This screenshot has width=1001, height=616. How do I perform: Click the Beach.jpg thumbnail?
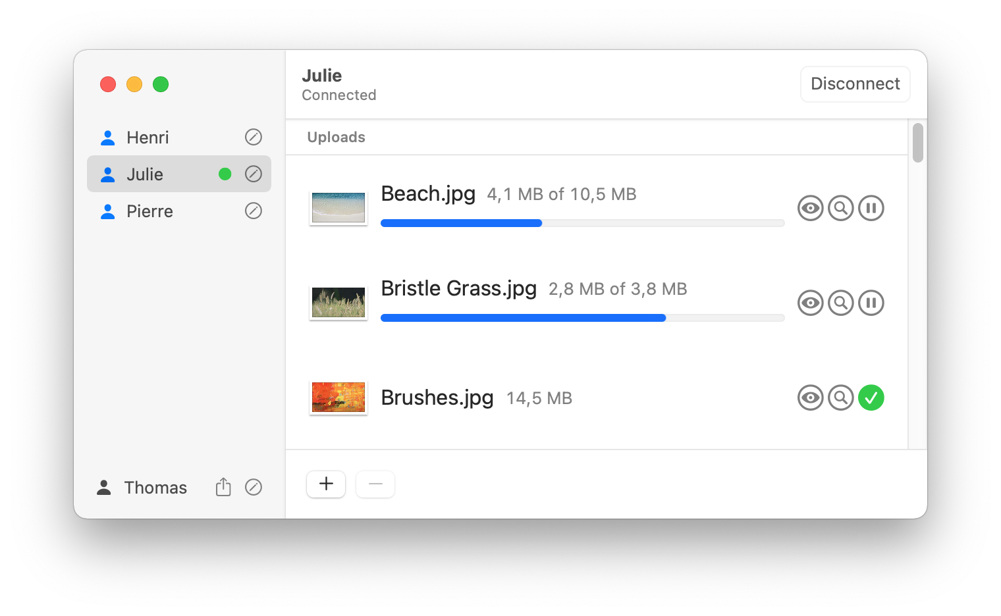[x=338, y=208]
